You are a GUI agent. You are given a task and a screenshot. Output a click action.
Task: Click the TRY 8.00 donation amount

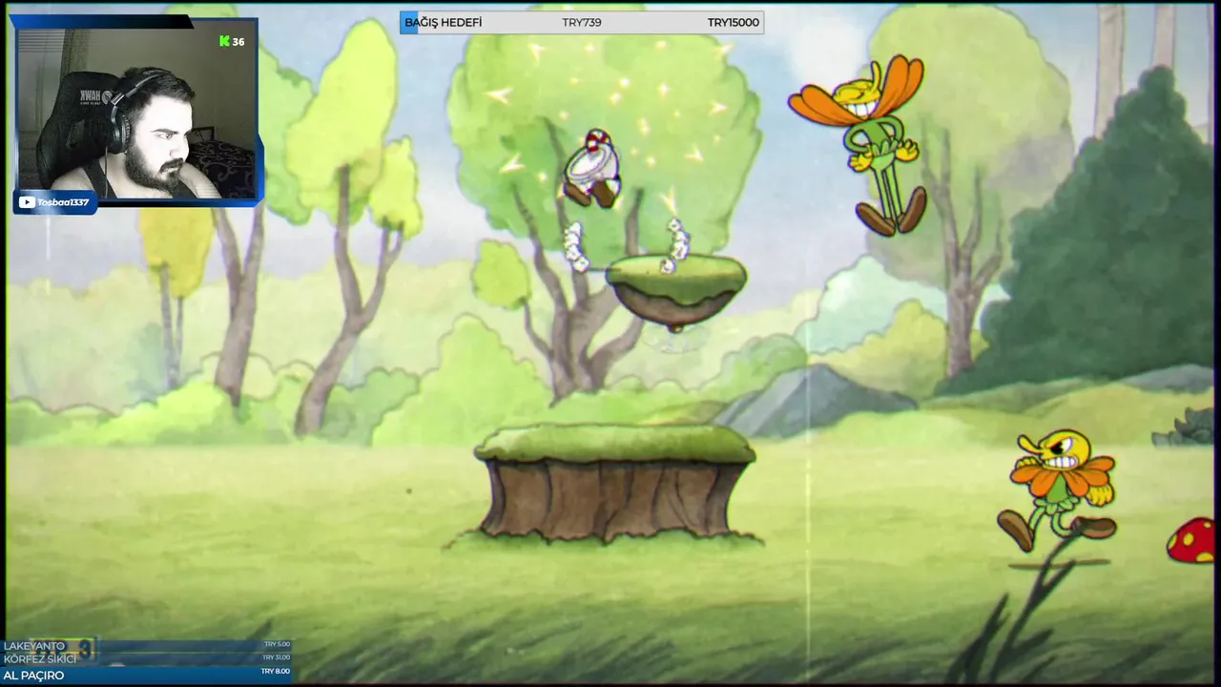pyautogui.click(x=275, y=672)
